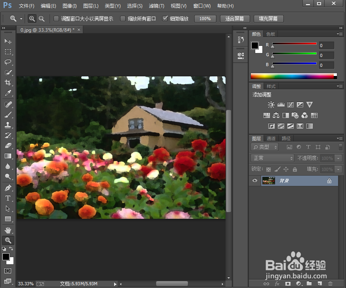This screenshot has width=346, height=288.
Task: Switch to the Paths tab
Action: point(286,138)
